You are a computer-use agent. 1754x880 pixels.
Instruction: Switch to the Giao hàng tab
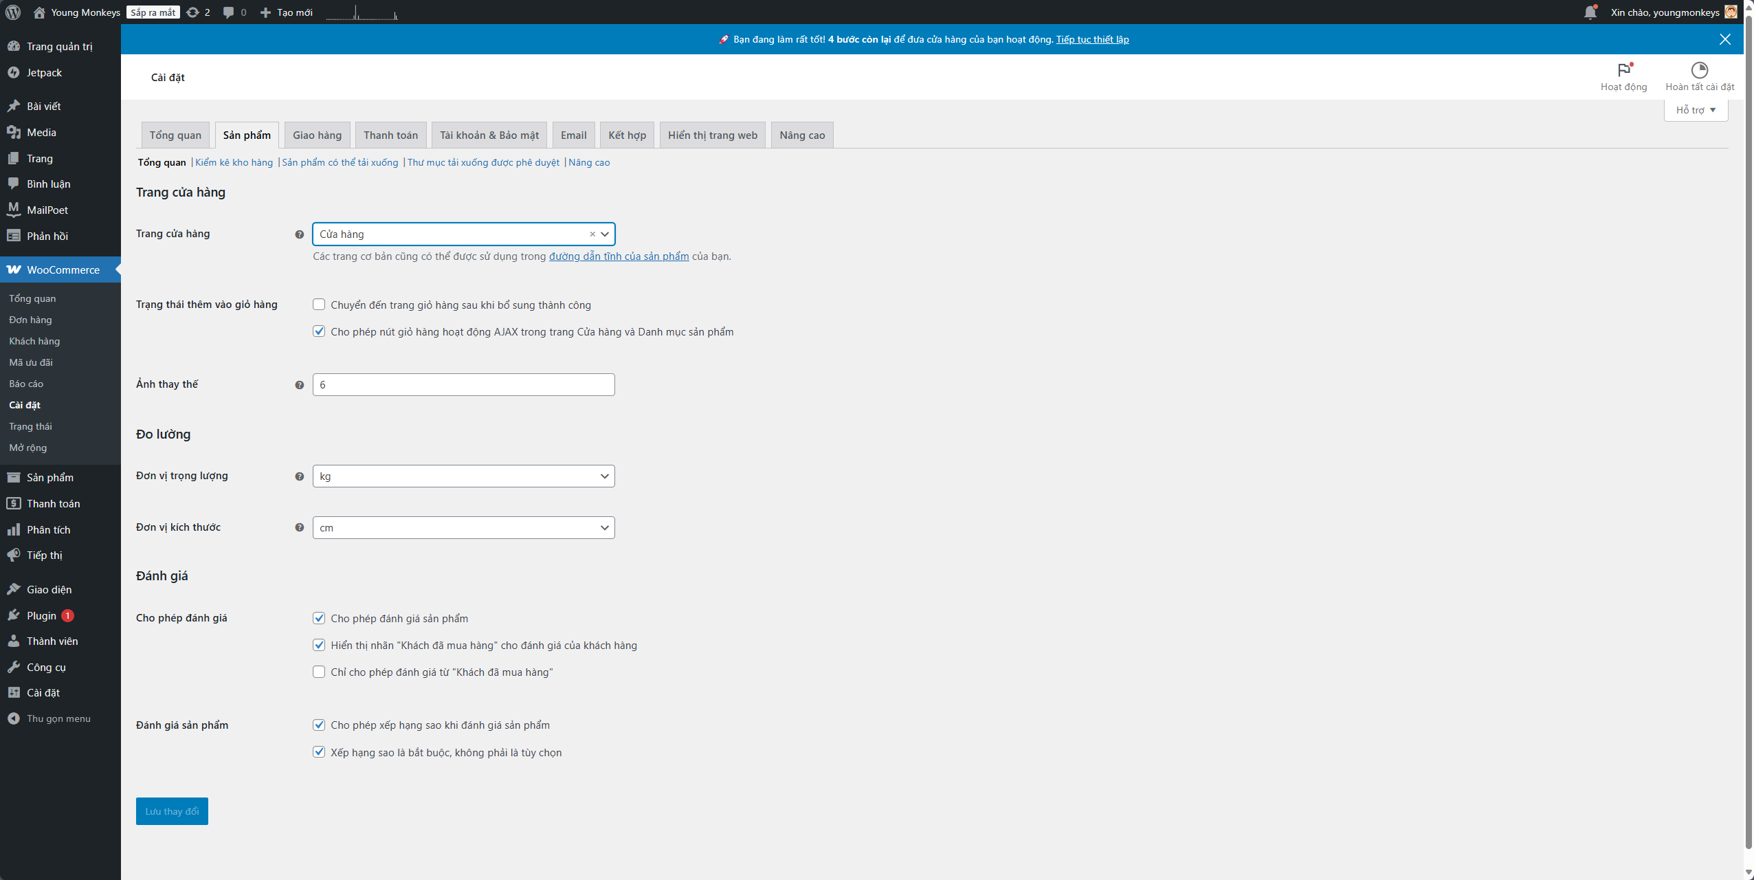coord(317,135)
